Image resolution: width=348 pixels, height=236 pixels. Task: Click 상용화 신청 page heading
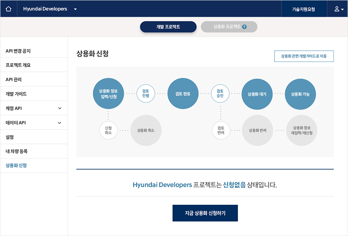(92, 53)
